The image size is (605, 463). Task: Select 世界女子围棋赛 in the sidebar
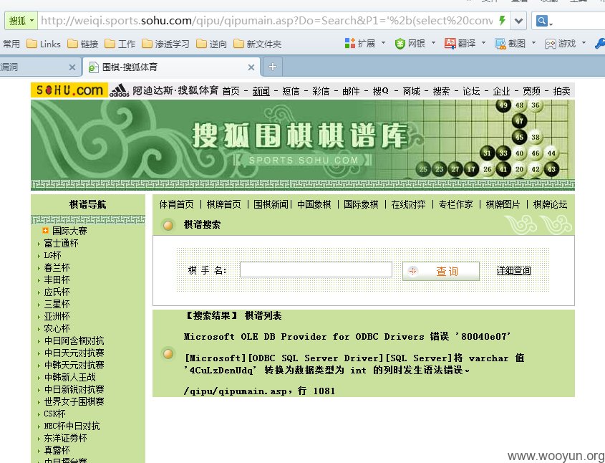(x=74, y=401)
